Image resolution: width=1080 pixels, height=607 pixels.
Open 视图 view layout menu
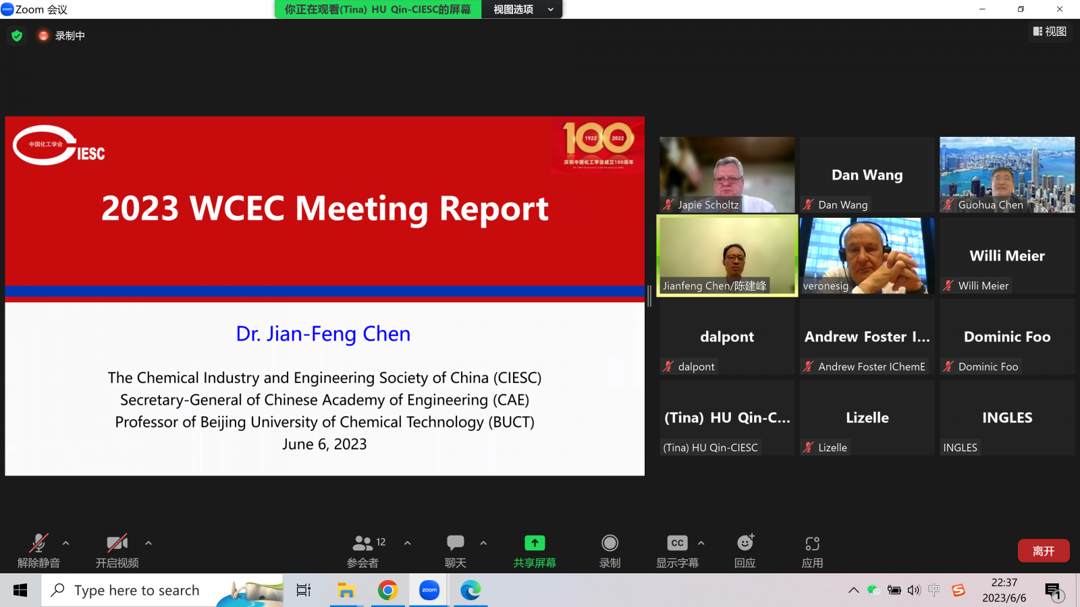1050,31
